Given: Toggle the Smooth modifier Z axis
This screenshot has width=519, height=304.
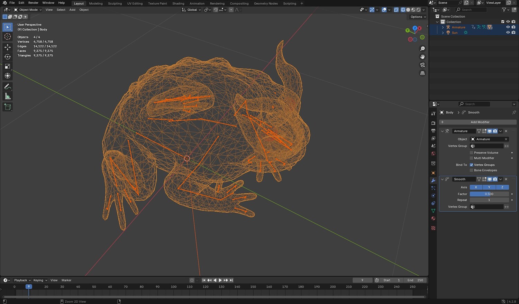Looking at the screenshot, I should (502, 187).
